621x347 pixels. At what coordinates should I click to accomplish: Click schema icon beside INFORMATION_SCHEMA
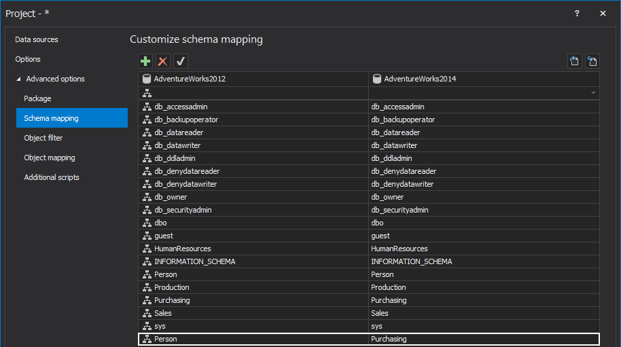pos(147,261)
